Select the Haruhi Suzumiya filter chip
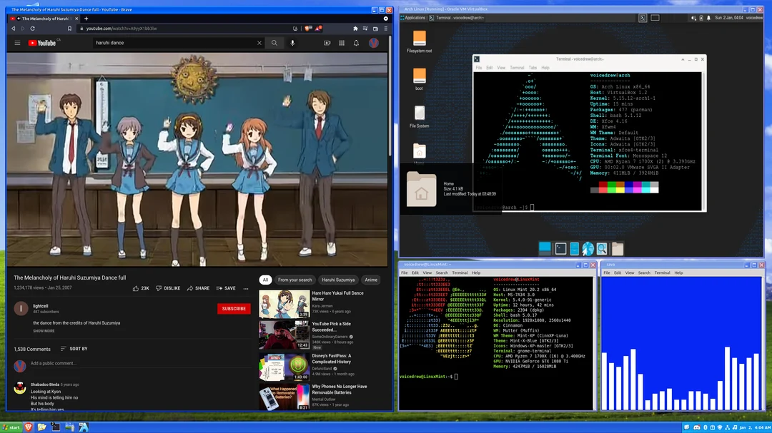This screenshot has width=772, height=433. click(339, 280)
